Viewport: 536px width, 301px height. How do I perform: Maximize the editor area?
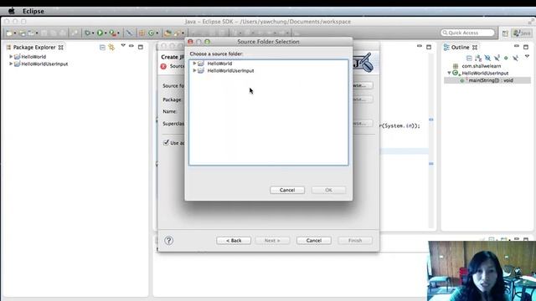[x=429, y=47]
